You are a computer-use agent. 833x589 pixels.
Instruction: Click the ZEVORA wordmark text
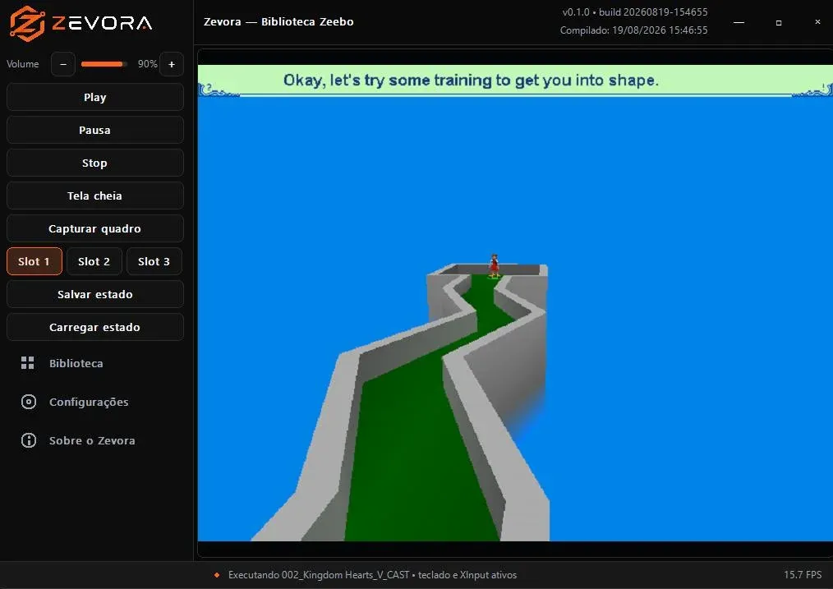click(x=102, y=23)
